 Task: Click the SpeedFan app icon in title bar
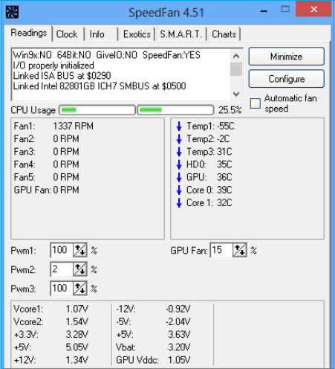12,12
